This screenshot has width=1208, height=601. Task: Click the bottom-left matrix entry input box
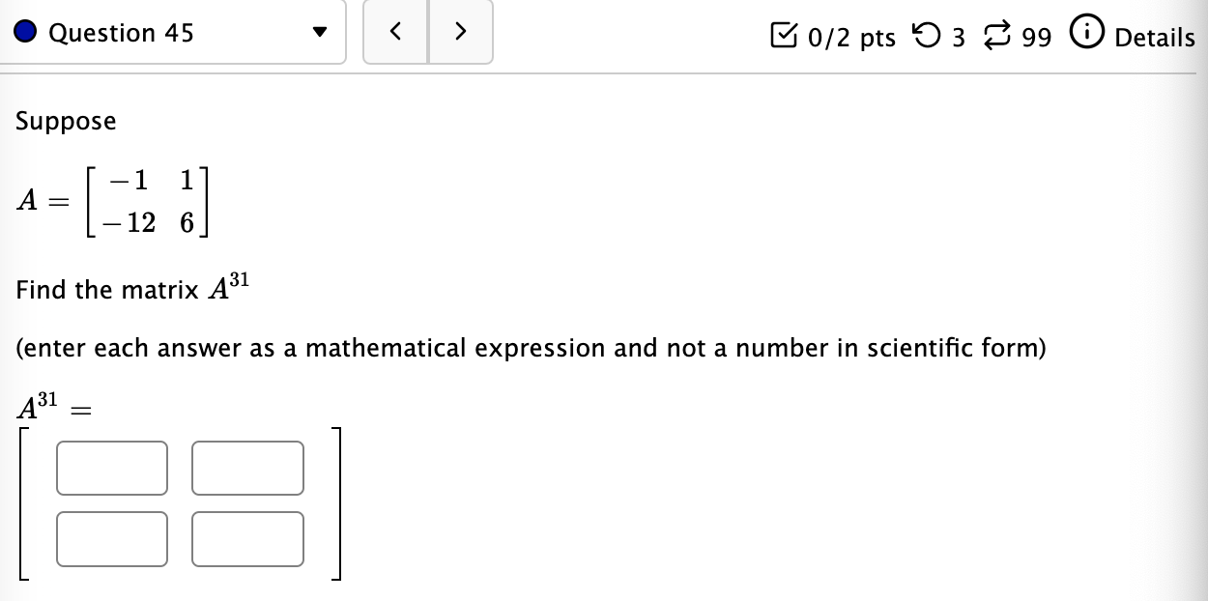pos(112,538)
